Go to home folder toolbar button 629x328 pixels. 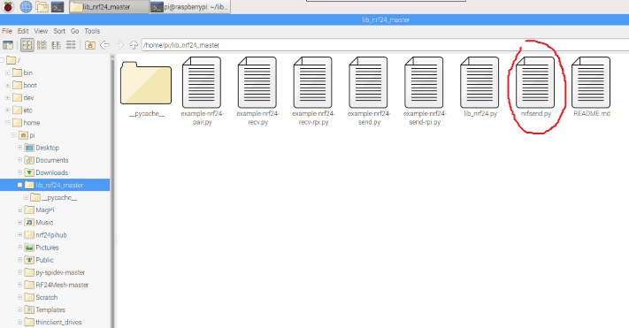(90, 45)
